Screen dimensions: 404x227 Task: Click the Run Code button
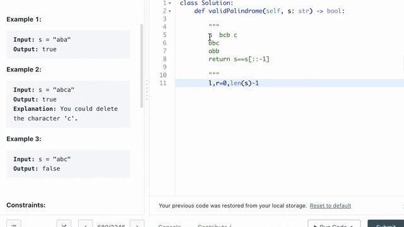point(334,223)
